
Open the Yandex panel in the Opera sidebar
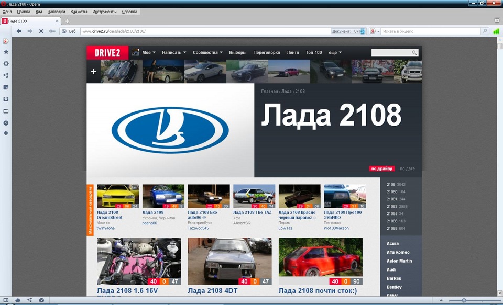coord(6,41)
